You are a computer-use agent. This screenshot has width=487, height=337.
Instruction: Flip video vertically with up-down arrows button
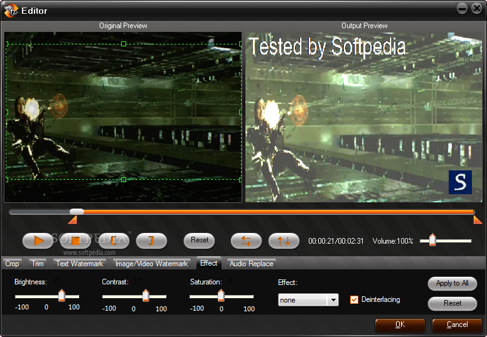point(284,241)
